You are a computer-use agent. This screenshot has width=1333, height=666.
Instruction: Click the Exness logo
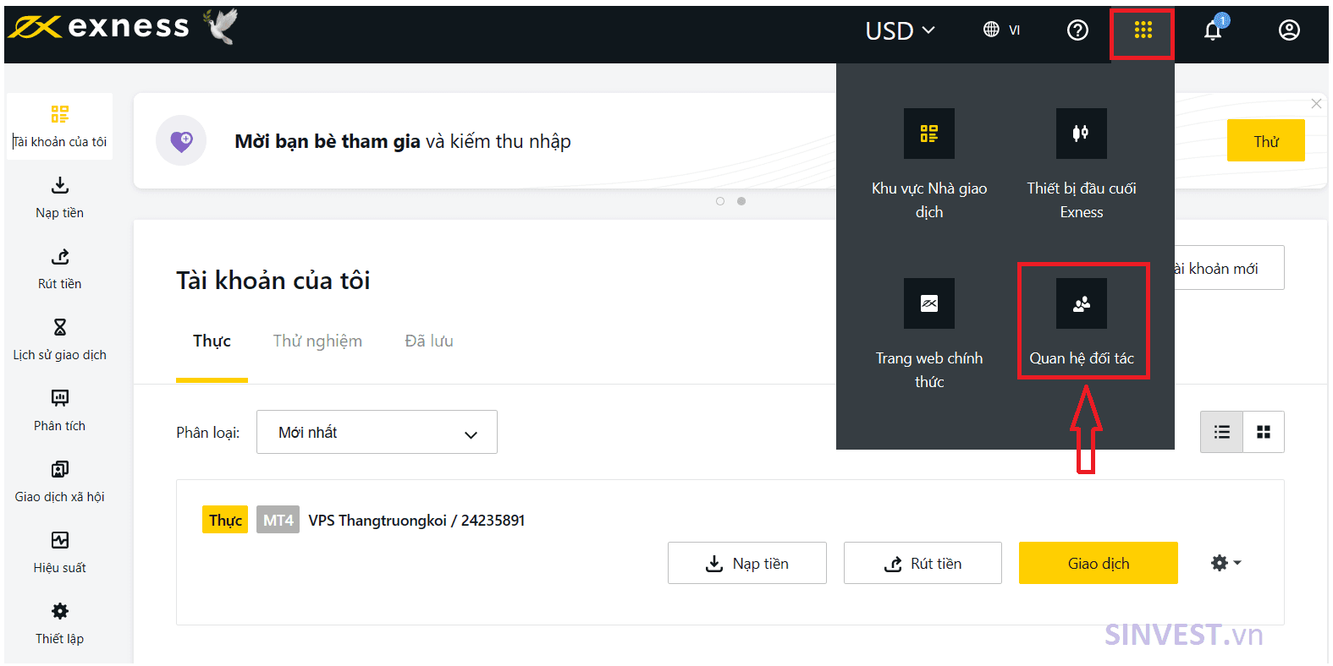click(x=99, y=27)
